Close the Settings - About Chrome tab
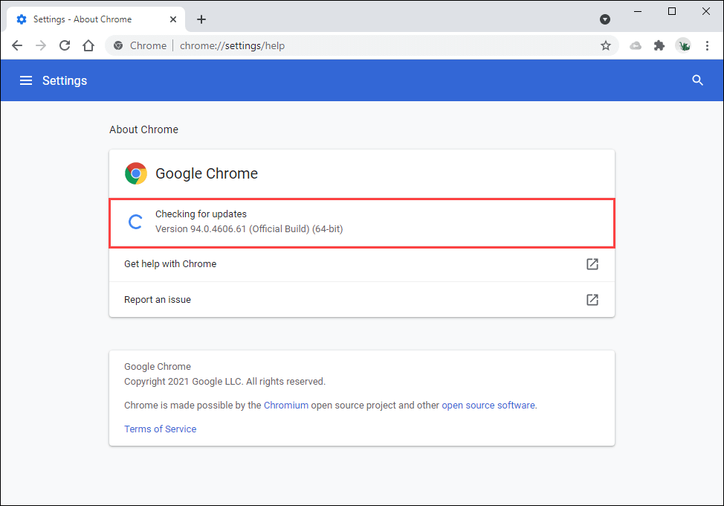 pyautogui.click(x=175, y=19)
